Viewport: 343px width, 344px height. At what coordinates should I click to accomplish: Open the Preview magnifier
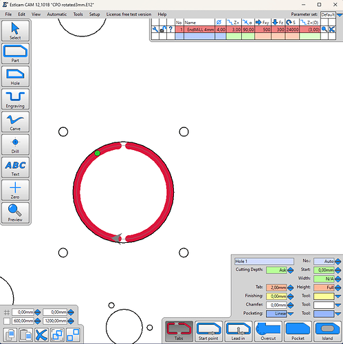click(x=15, y=213)
